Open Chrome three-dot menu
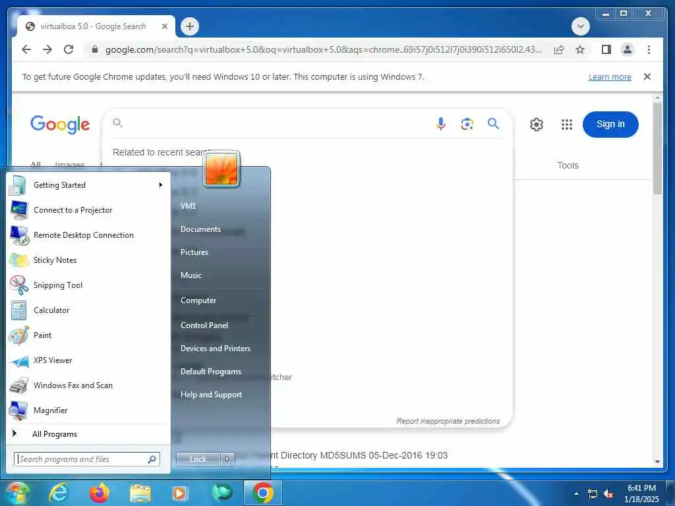675x506 pixels. pyautogui.click(x=649, y=49)
